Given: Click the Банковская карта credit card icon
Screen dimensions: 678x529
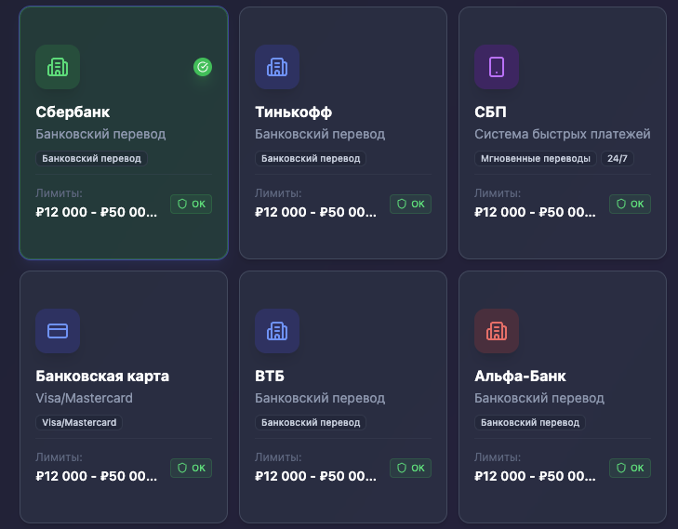Looking at the screenshot, I should coord(58,331).
